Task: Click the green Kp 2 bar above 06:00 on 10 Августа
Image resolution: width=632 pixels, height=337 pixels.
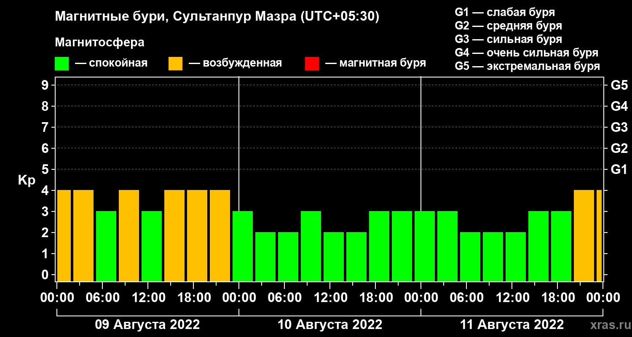Action: pyautogui.click(x=288, y=257)
